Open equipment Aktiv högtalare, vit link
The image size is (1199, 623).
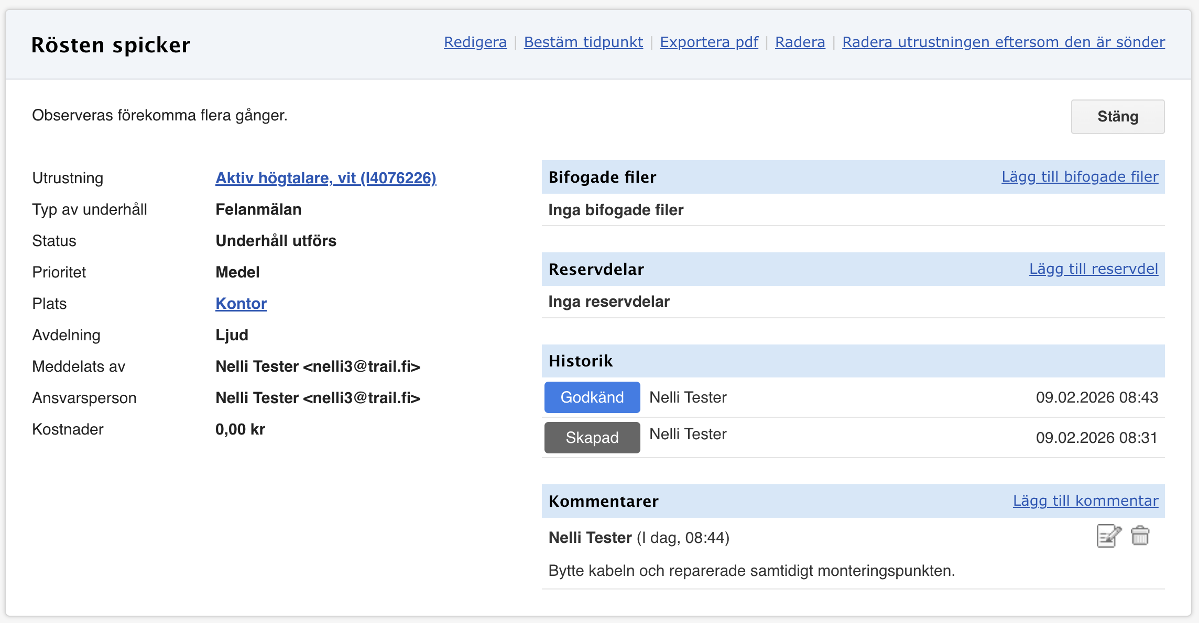tap(325, 178)
